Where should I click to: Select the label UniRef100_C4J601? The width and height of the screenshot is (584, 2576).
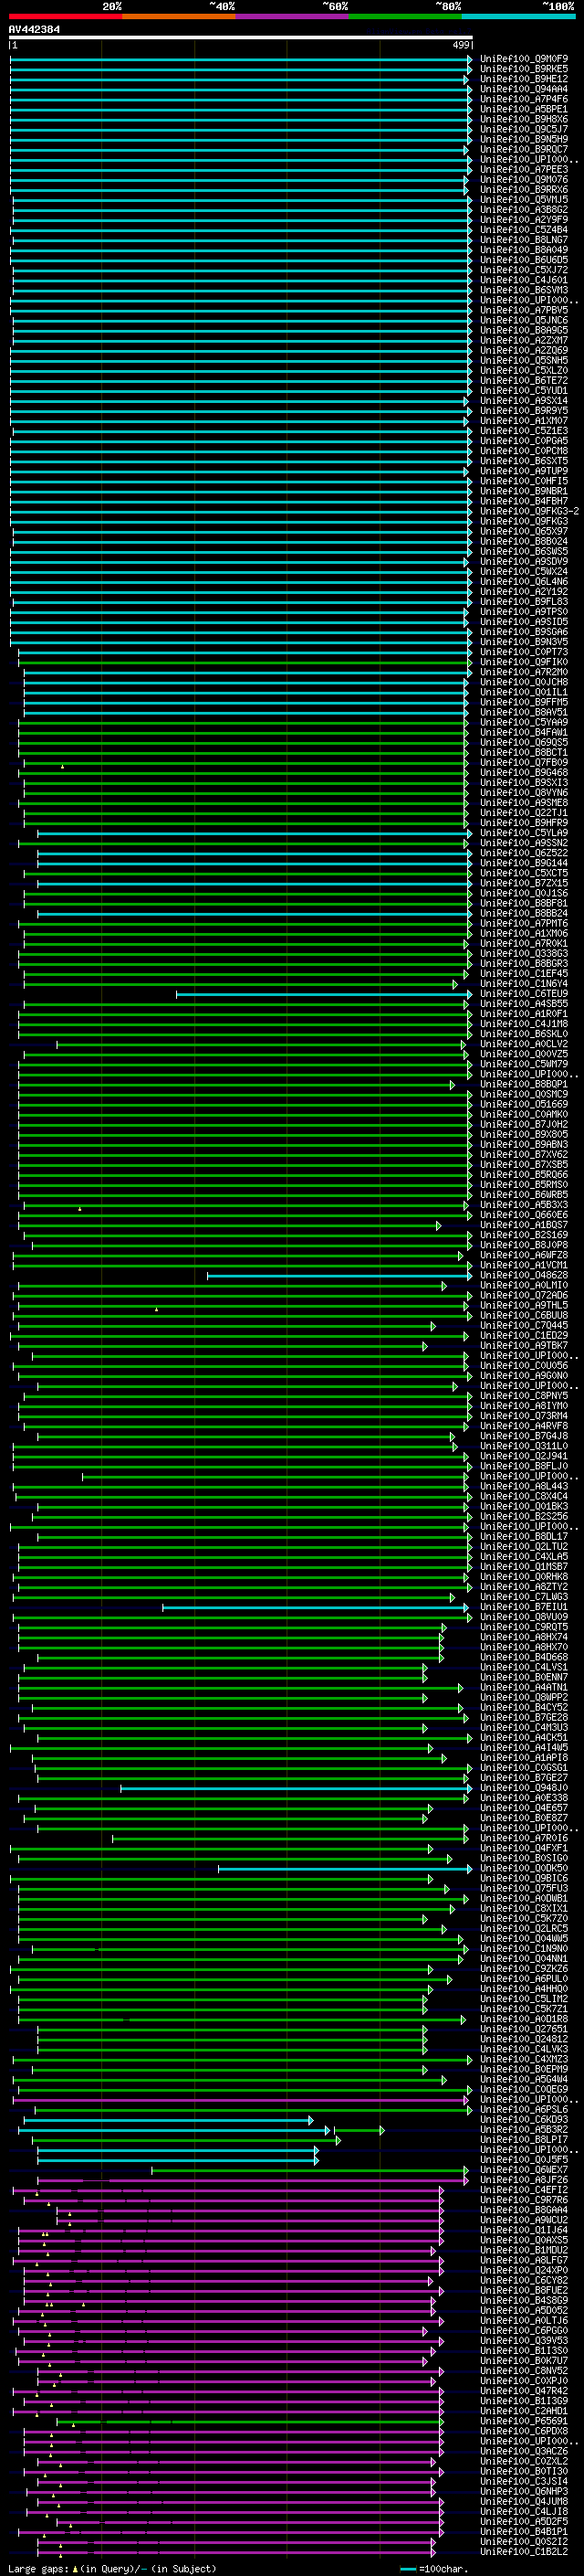524,281
